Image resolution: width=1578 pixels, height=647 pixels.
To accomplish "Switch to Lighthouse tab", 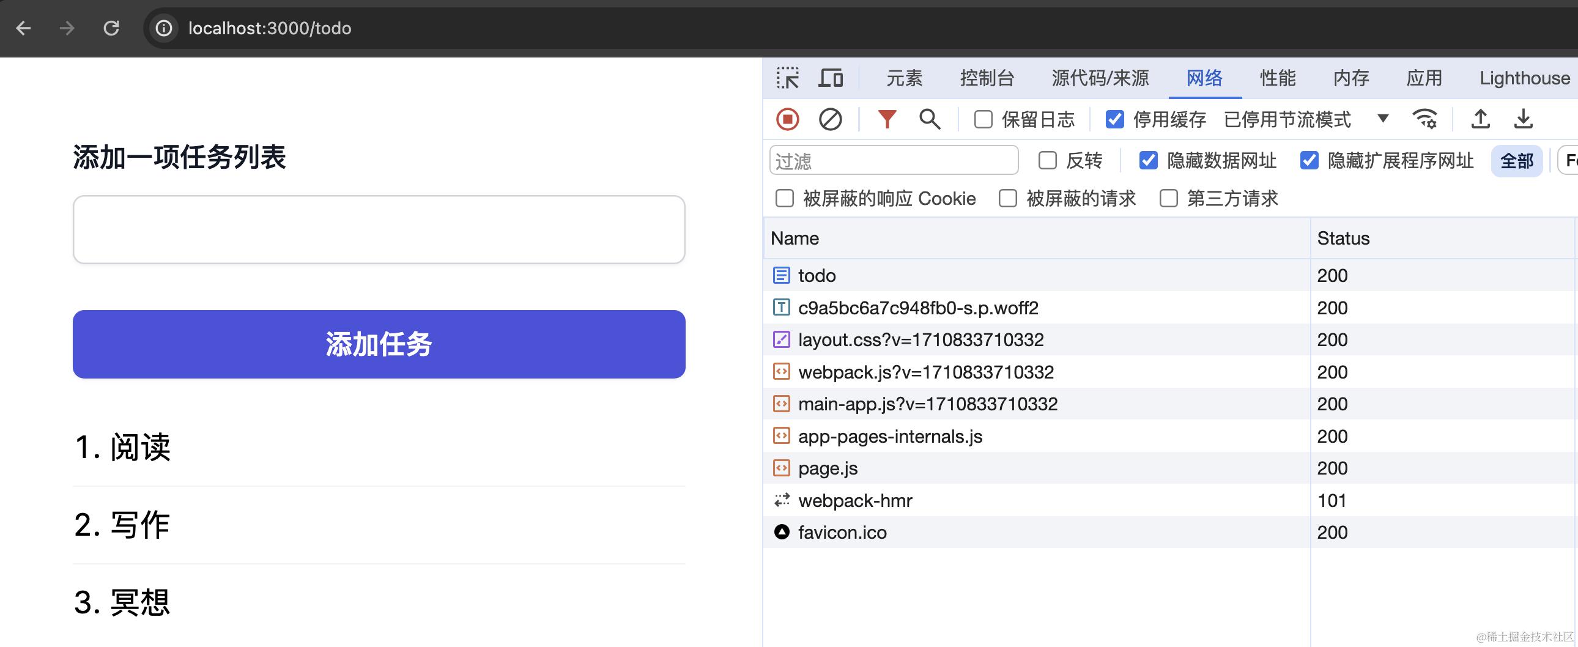I will coord(1525,78).
